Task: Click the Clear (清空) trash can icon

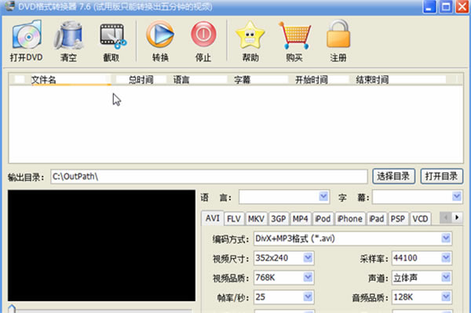Action: point(68,35)
